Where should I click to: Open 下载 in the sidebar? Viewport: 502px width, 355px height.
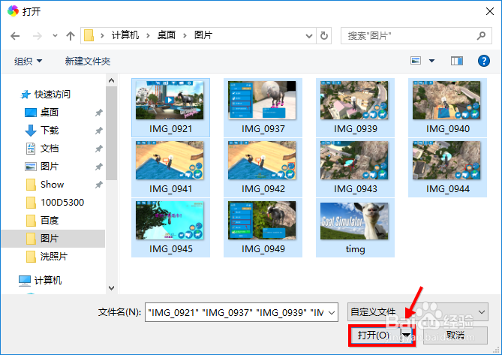(50, 131)
